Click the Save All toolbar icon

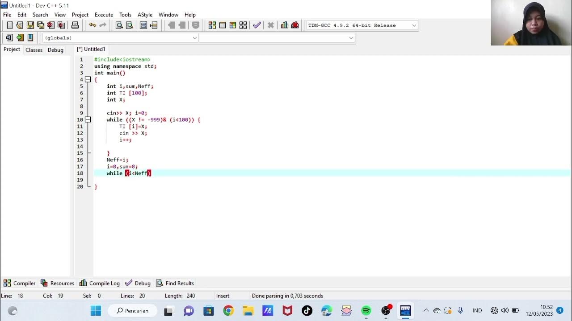[x=40, y=25]
